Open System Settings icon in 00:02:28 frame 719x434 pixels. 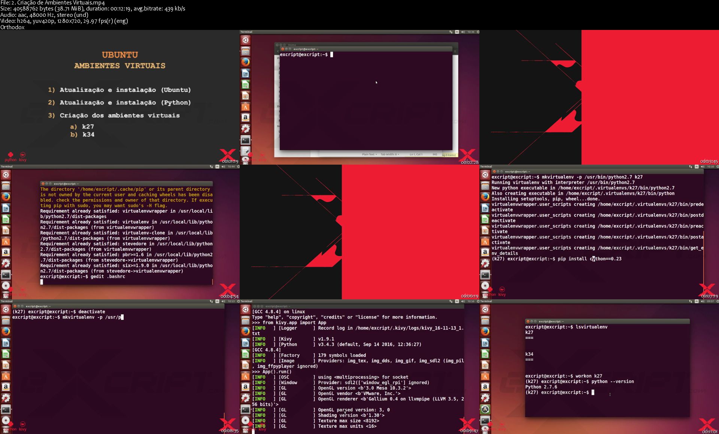(x=245, y=129)
